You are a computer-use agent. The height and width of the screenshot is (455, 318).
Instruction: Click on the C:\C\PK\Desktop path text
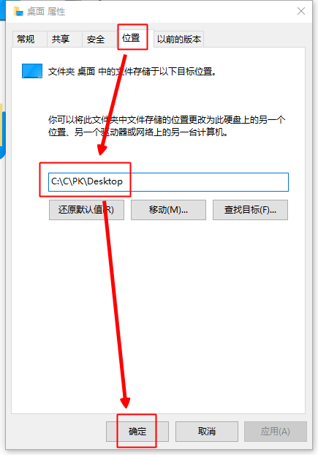[x=87, y=181]
